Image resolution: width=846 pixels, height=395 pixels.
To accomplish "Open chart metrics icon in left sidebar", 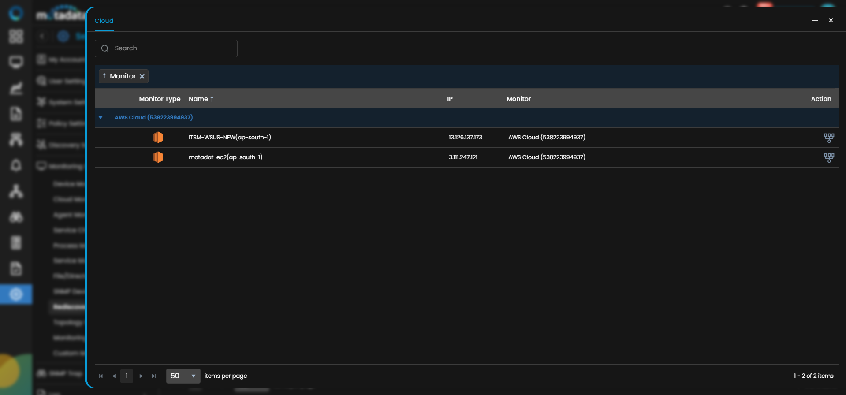I will coord(16,88).
